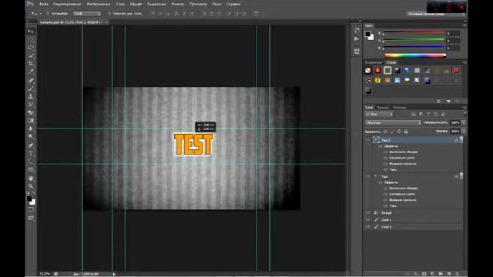Pick a color from the spectrum ramp
This screenshot has width=493, height=277.
415,55
